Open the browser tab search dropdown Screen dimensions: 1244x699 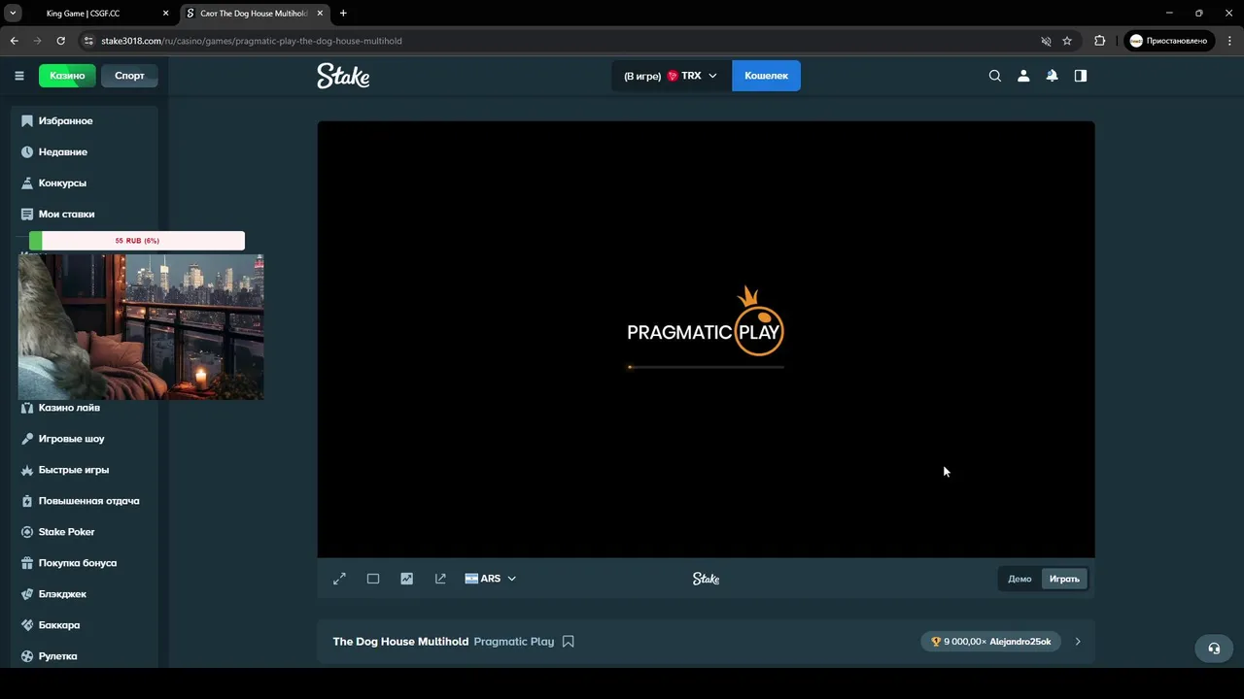(14, 14)
